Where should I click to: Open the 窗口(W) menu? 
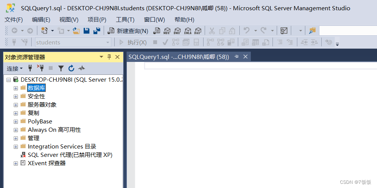[x=154, y=20]
